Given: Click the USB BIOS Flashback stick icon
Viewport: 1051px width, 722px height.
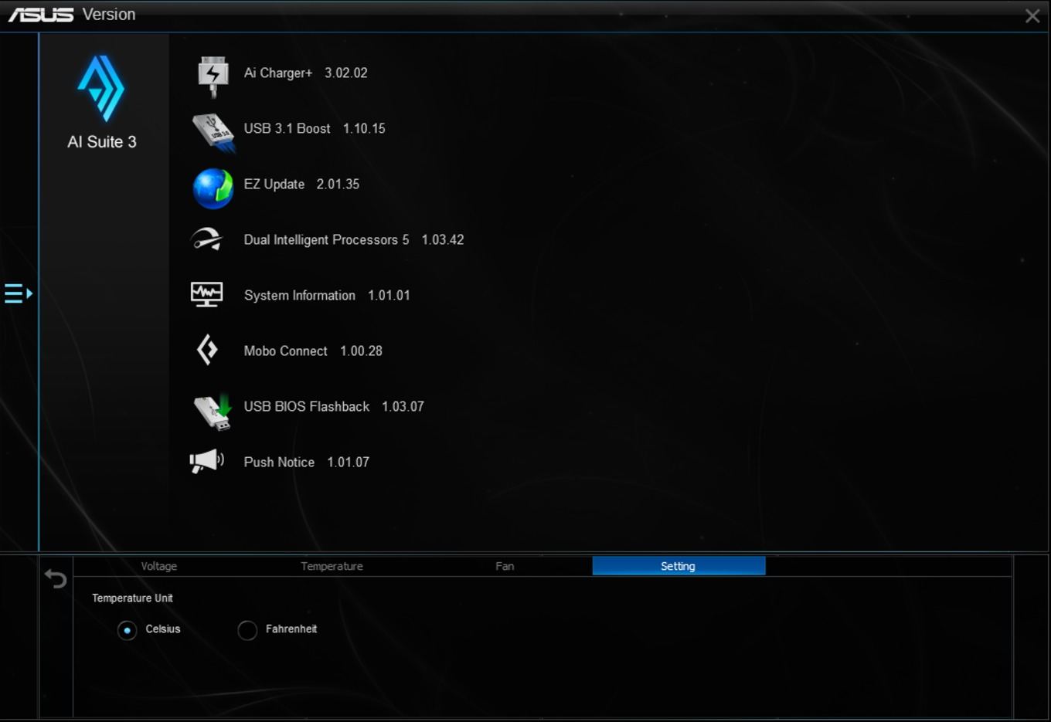Looking at the screenshot, I should 213,411.
